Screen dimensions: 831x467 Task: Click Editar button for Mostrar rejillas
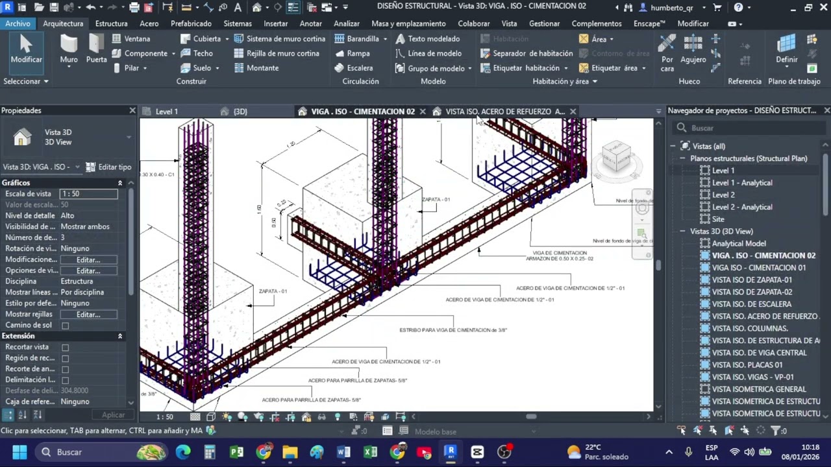point(88,315)
